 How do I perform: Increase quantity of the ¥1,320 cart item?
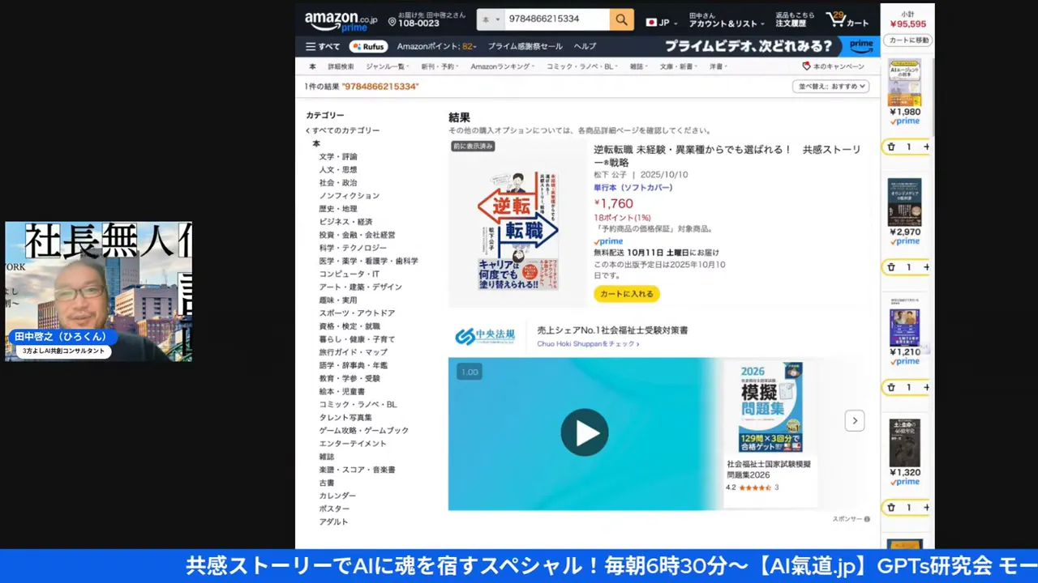point(926,508)
